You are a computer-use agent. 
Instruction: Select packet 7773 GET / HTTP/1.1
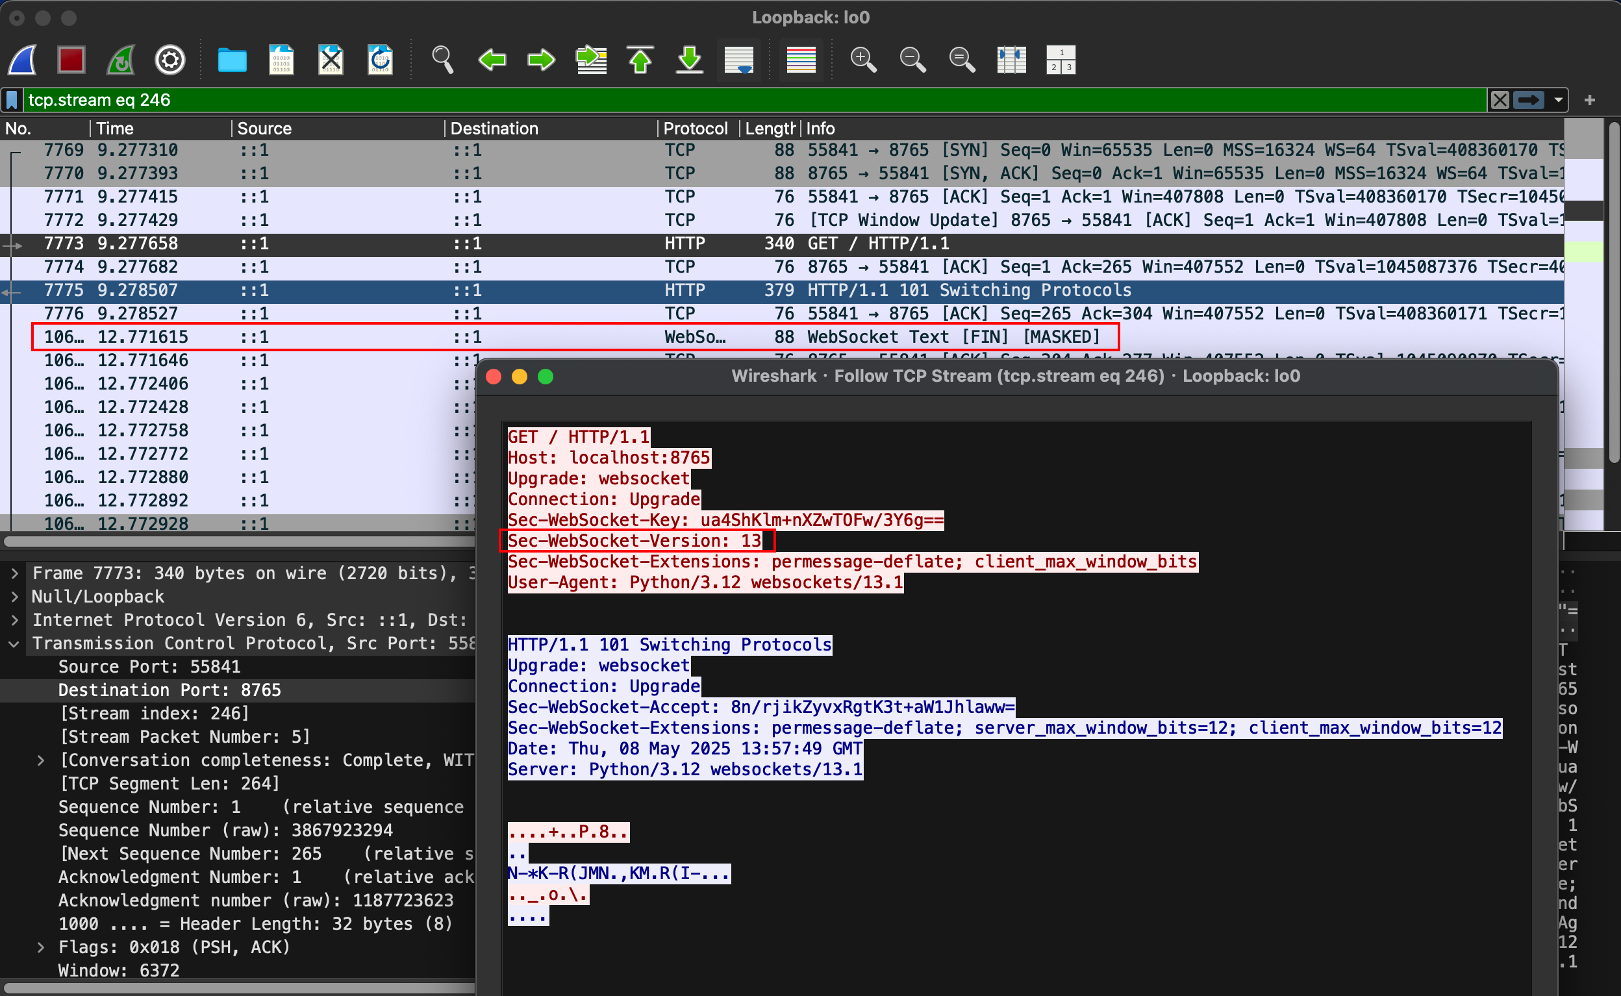pos(782,243)
